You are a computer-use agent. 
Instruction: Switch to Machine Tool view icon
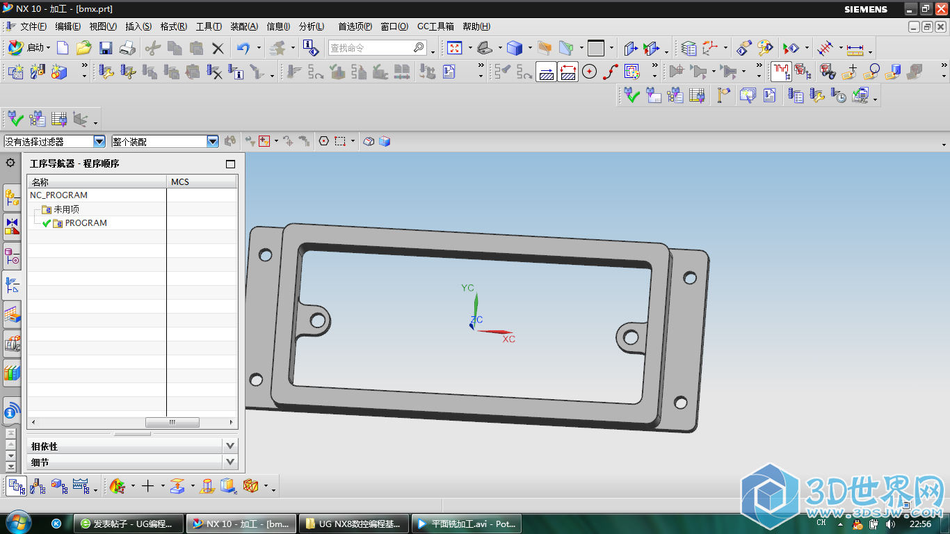click(x=38, y=485)
